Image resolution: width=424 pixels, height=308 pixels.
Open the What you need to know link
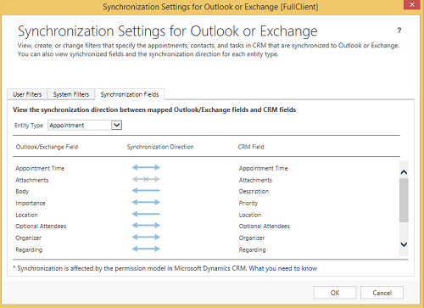pyautogui.click(x=283, y=268)
